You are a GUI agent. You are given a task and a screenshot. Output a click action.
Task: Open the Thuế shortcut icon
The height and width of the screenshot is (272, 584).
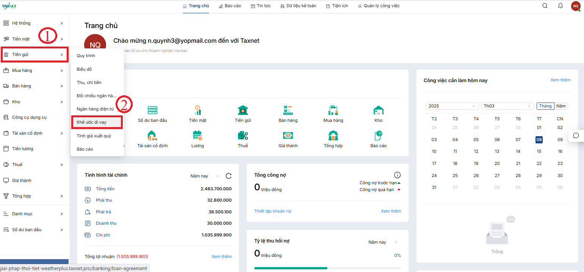tap(243, 136)
